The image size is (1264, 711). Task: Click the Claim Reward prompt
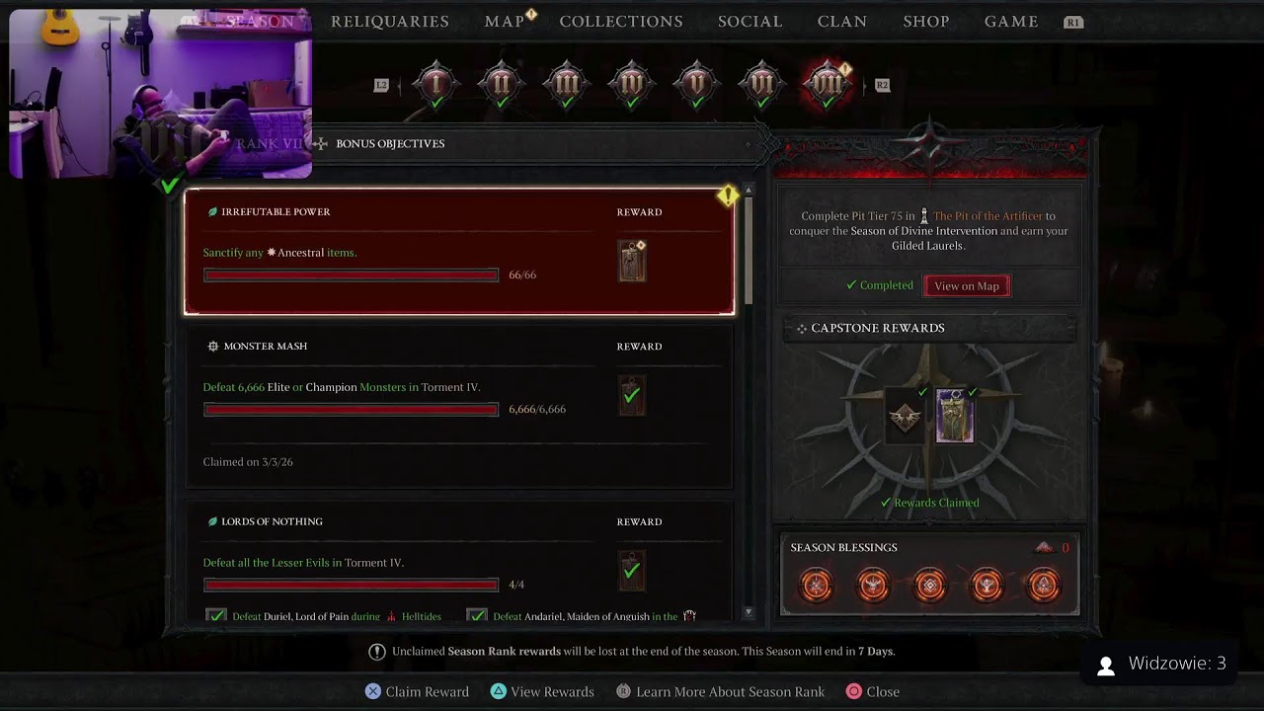point(417,691)
